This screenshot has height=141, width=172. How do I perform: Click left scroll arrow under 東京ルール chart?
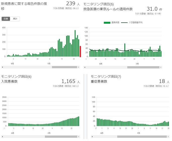[x=84, y=67]
